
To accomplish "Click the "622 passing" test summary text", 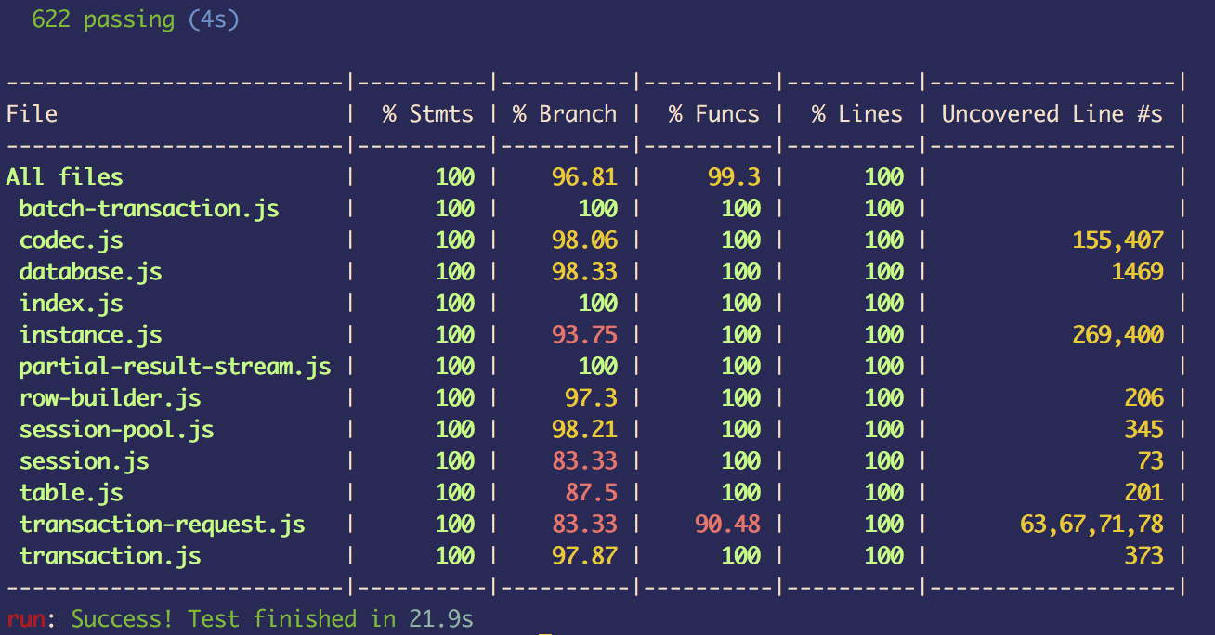I will pyautogui.click(x=103, y=19).
